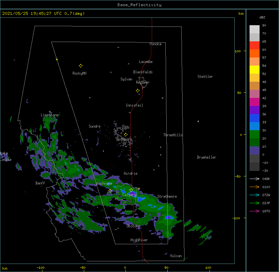Screen dimensions: 279x272
Task: Click the Vulcan label
Action: pyautogui.click(x=176, y=256)
